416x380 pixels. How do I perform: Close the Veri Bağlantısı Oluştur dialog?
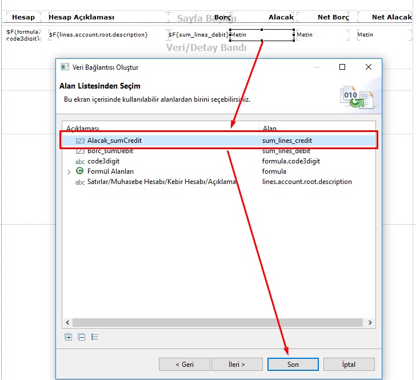pyautogui.click(x=369, y=67)
